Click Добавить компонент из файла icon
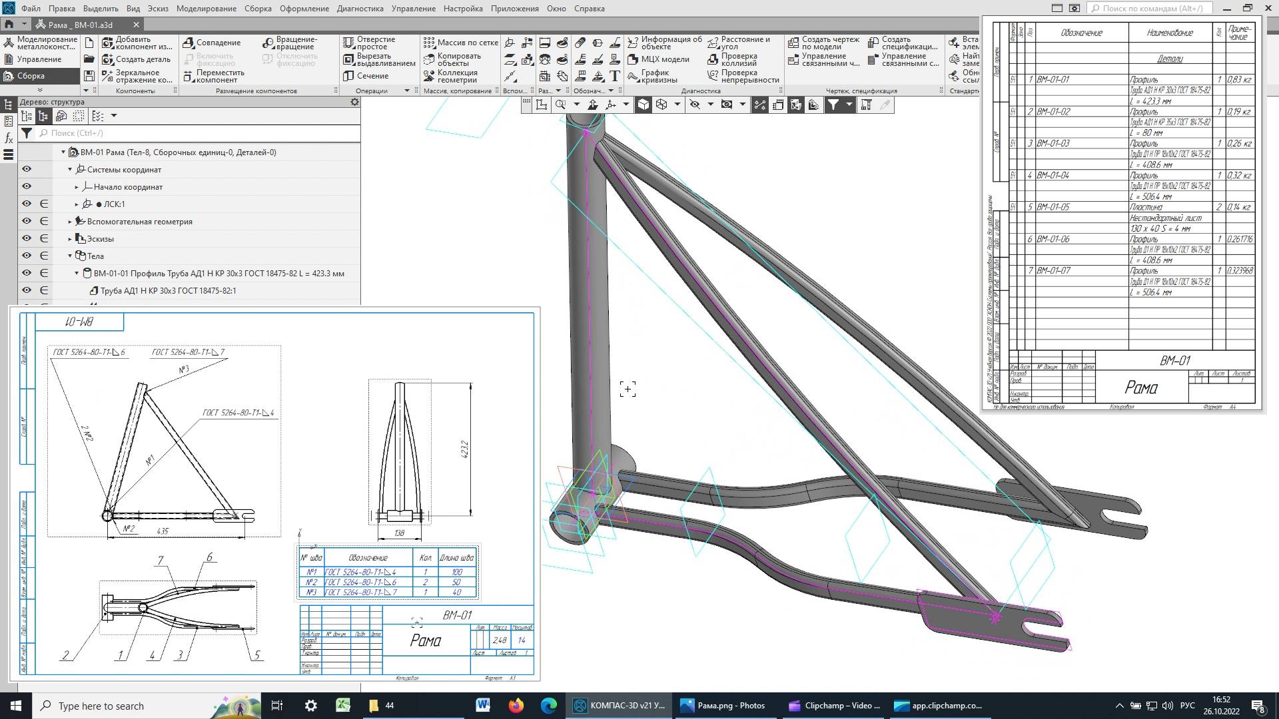Viewport: 1279px width, 719px height. click(x=108, y=43)
